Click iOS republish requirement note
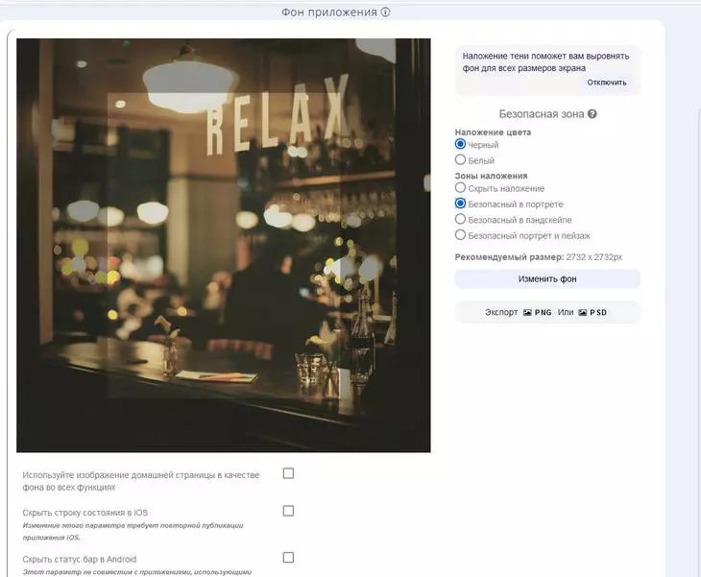Screen dimensions: 701x577 (133, 532)
